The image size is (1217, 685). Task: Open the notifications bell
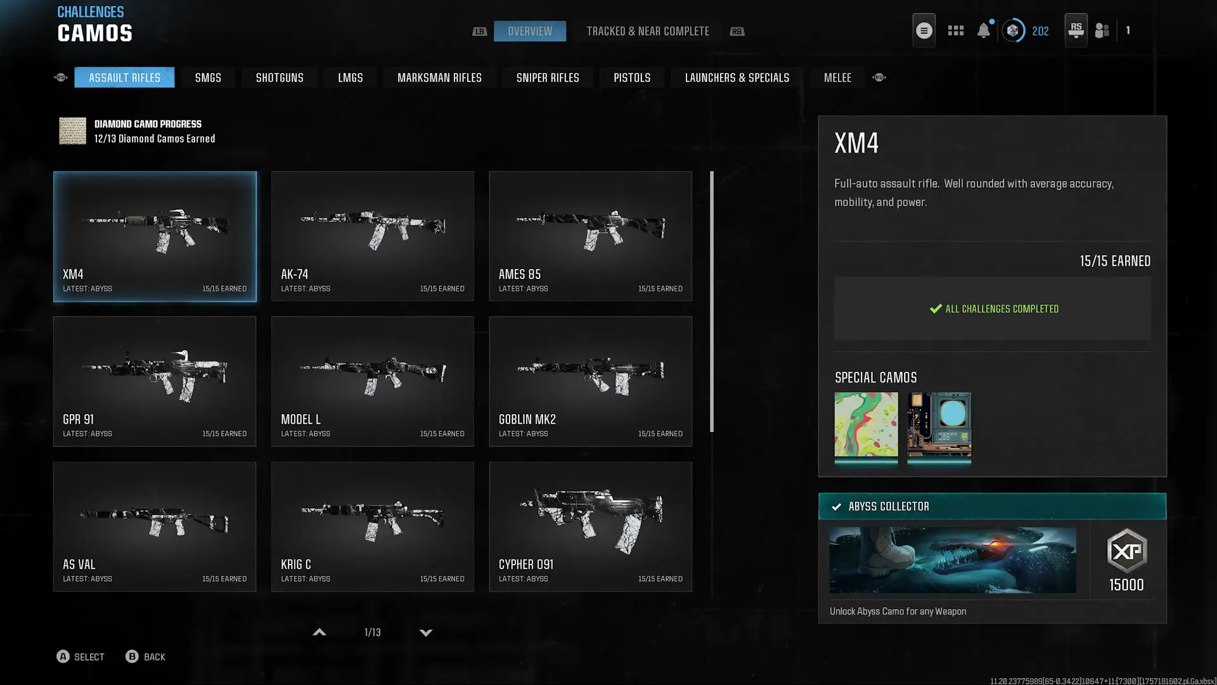pyautogui.click(x=983, y=30)
